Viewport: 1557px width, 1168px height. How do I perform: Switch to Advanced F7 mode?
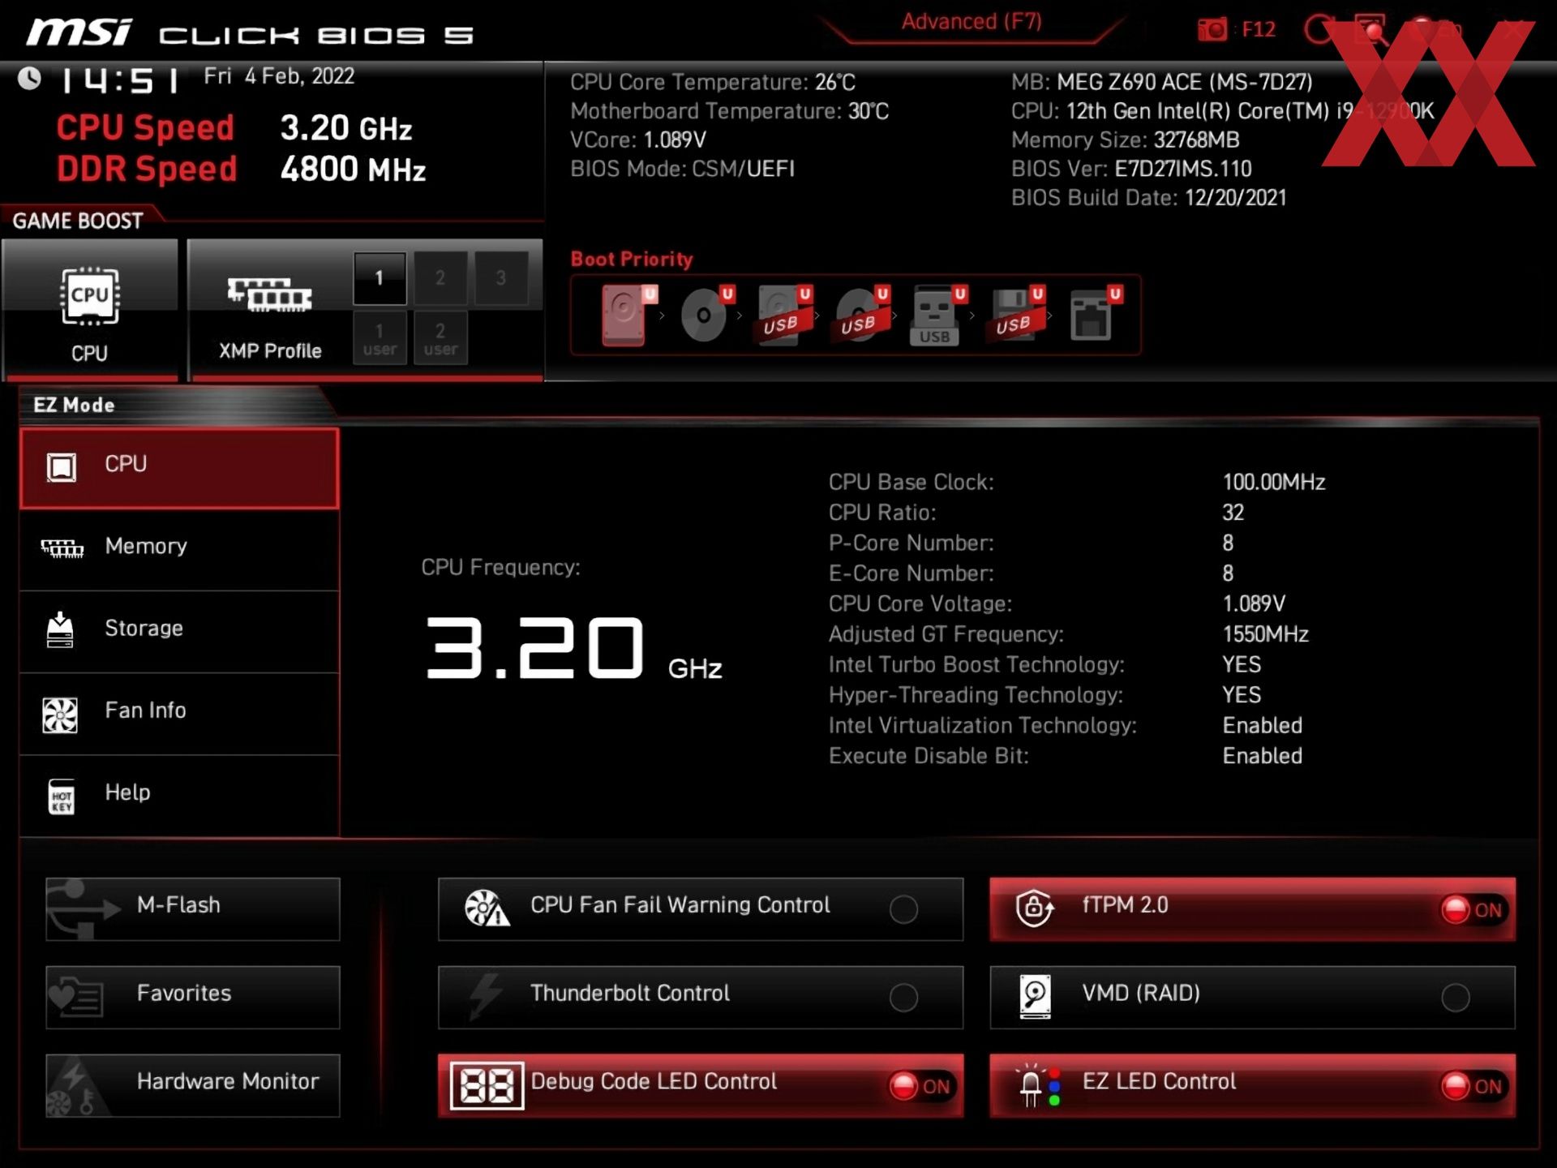[x=968, y=22]
